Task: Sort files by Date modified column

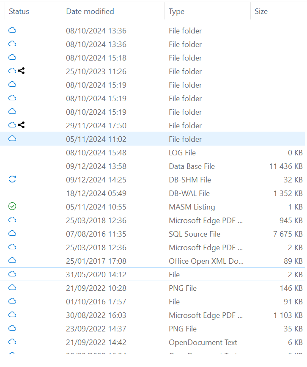Action: 90,11
